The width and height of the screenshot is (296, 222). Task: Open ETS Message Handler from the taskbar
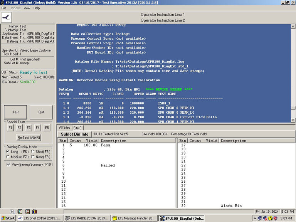[134, 218]
